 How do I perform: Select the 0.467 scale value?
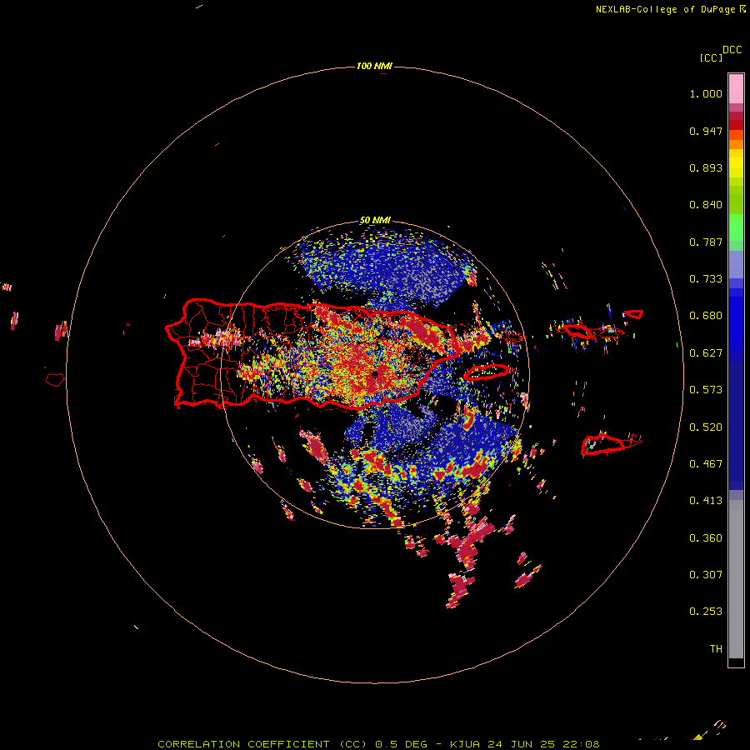point(706,464)
